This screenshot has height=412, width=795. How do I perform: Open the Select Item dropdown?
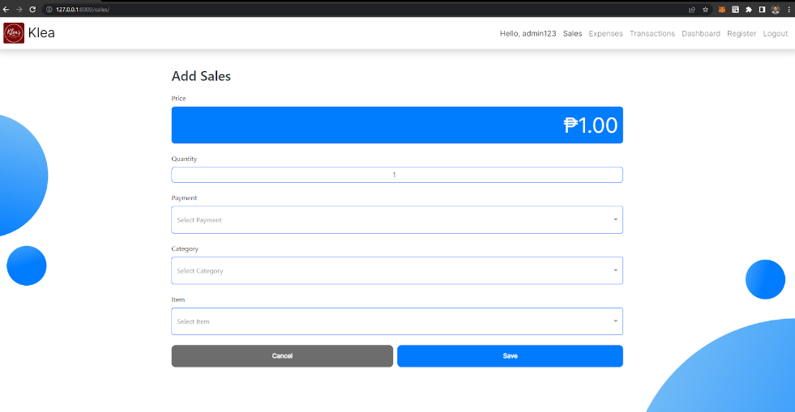click(x=397, y=321)
